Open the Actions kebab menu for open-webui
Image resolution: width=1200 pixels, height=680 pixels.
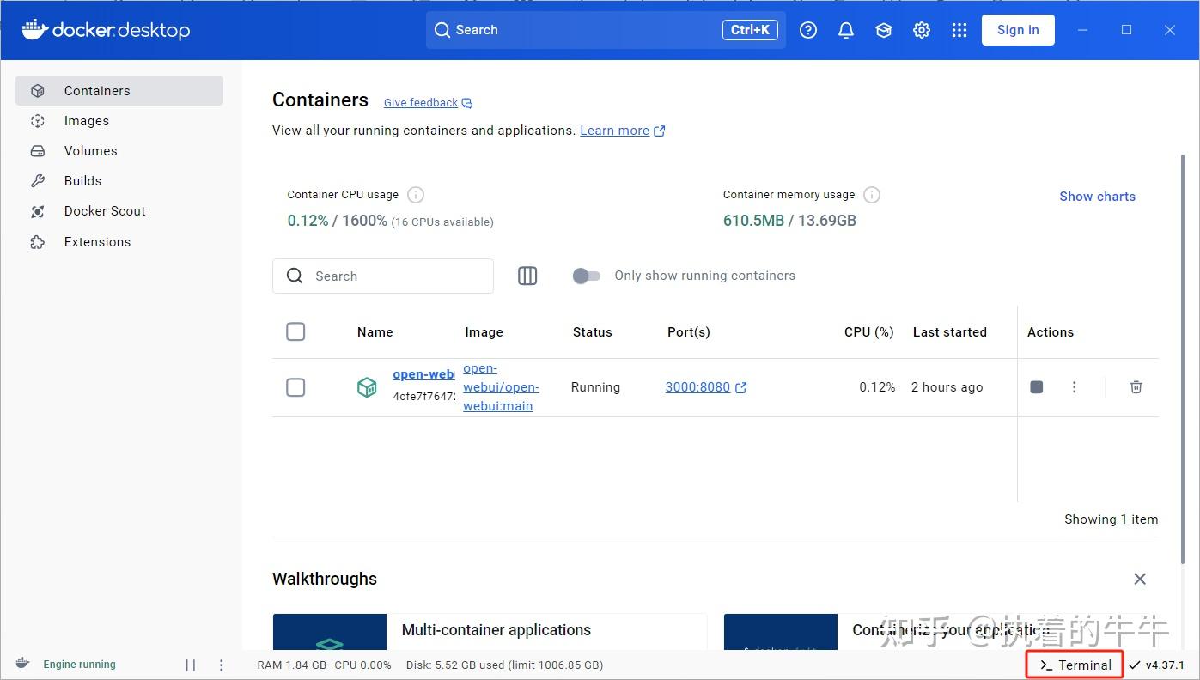[x=1075, y=386]
